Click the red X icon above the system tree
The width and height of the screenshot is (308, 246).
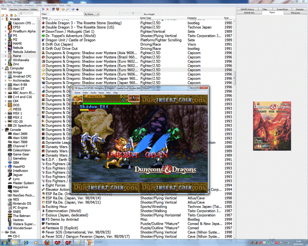[x=7, y=15]
